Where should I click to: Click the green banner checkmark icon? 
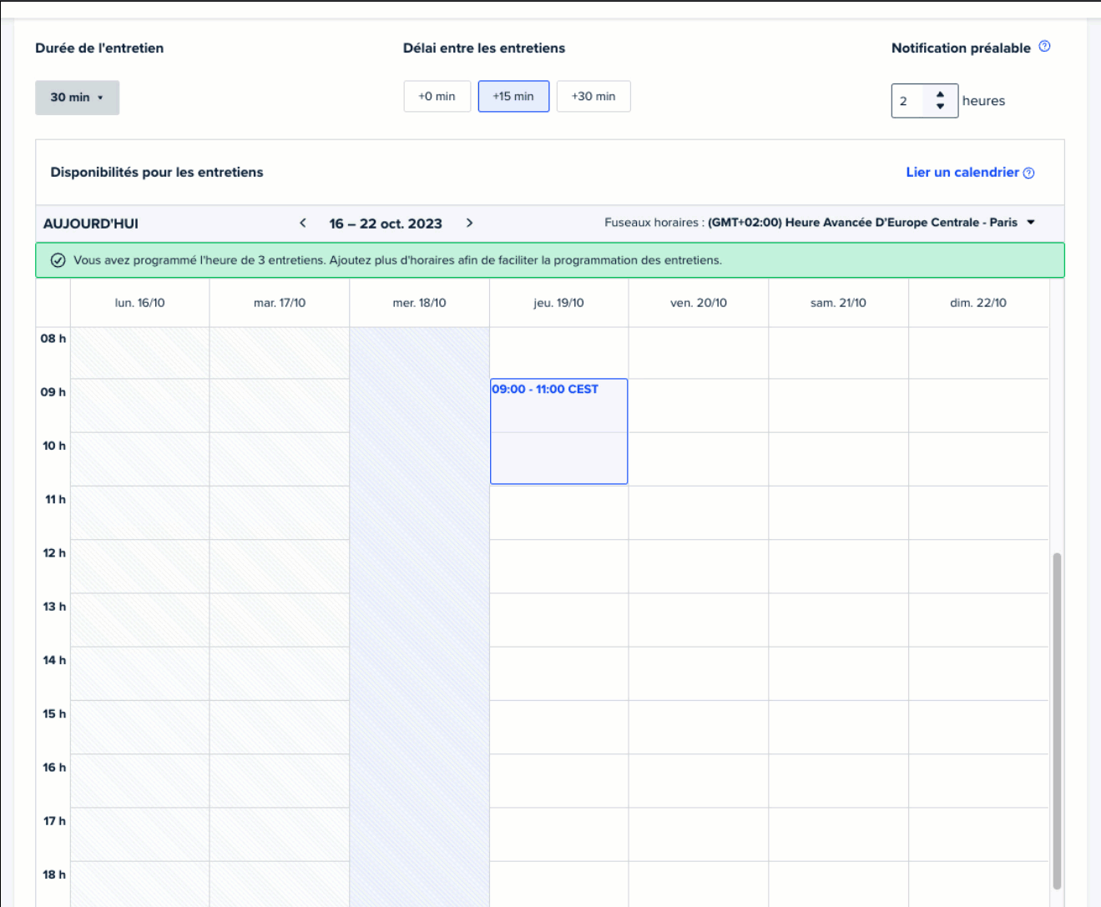tap(58, 260)
